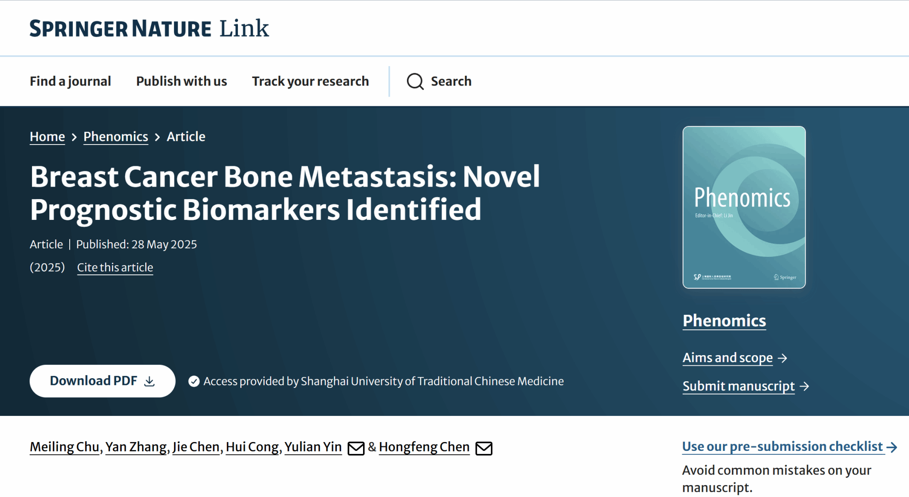Click Cite this article link
909x497 pixels.
pyautogui.click(x=115, y=267)
